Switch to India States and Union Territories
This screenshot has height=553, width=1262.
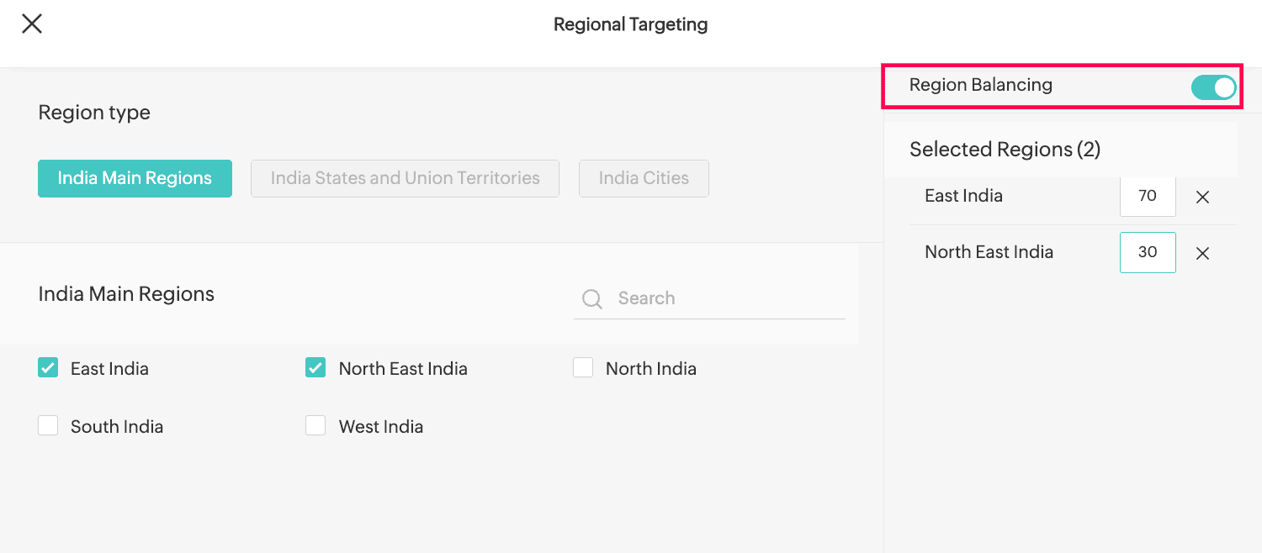pyautogui.click(x=405, y=178)
